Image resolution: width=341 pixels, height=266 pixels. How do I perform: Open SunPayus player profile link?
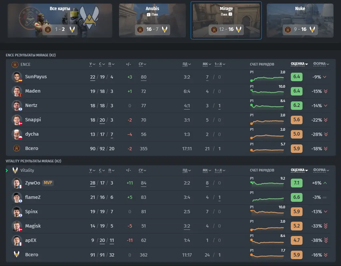click(x=36, y=77)
